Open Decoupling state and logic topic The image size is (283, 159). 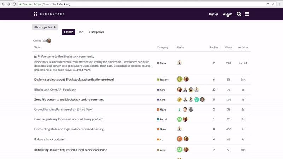coord(69,129)
